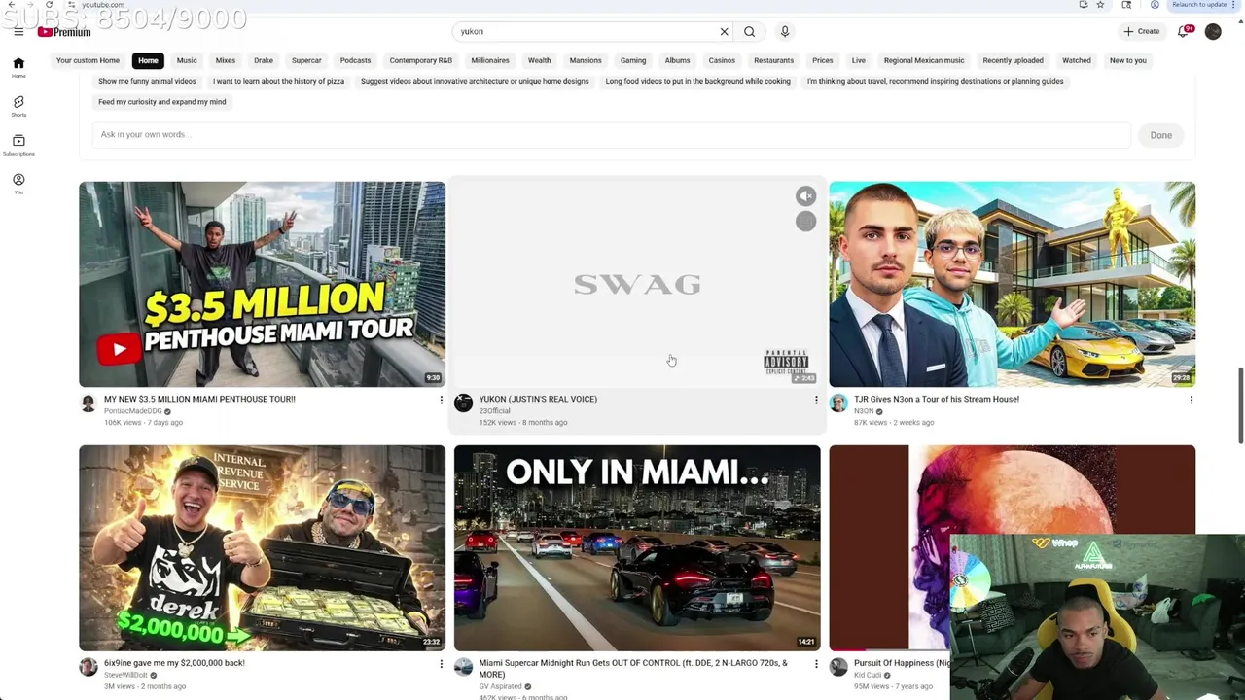Open the $3.5 Million Penthouse Miami Tour thumbnail
Screen dimensions: 1245x700
click(x=262, y=284)
